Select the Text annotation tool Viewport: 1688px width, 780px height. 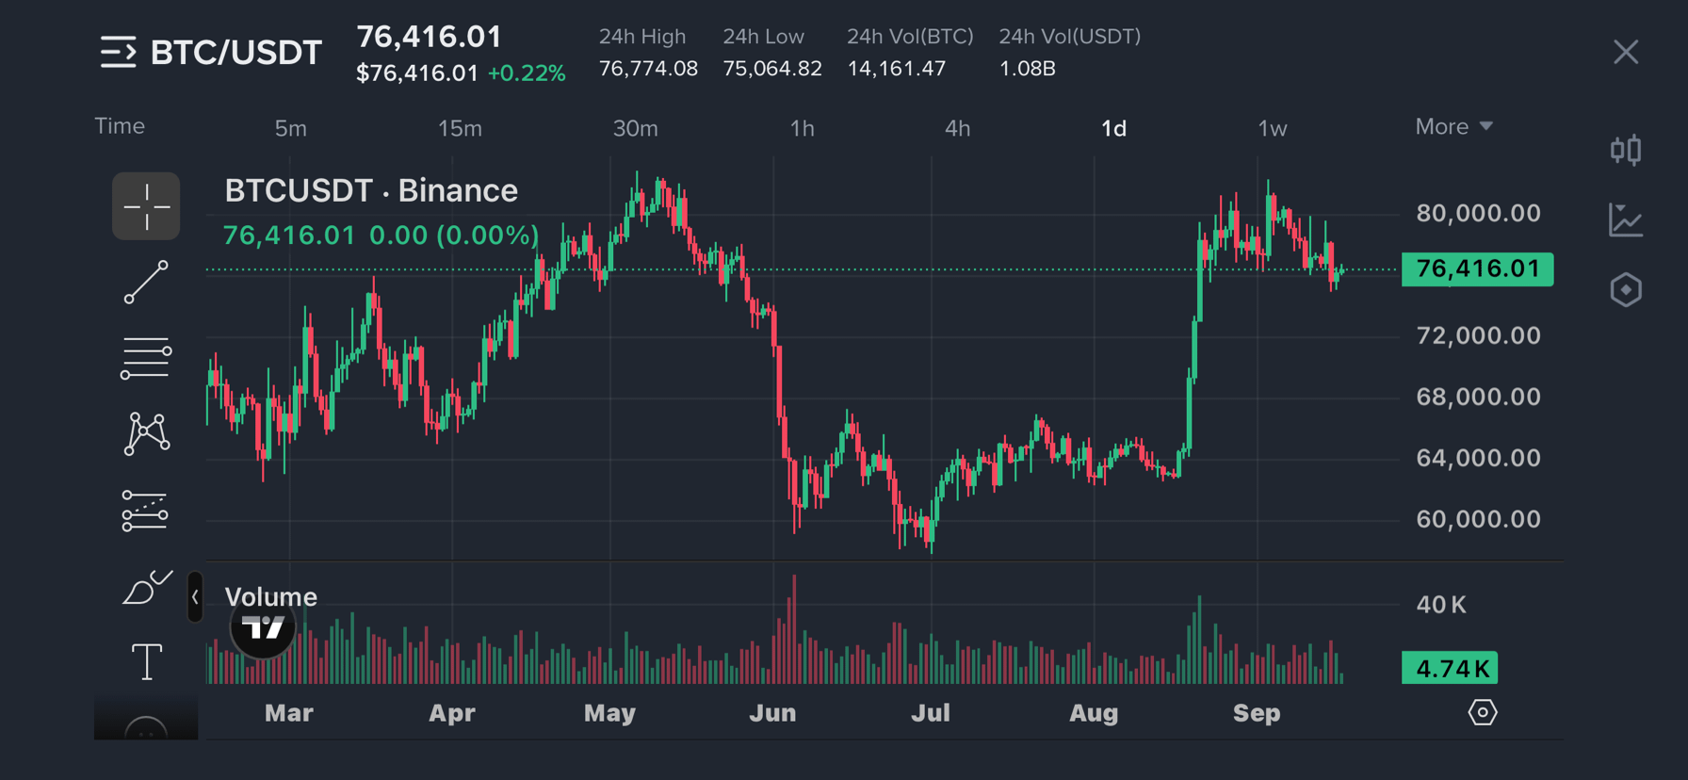click(x=147, y=661)
